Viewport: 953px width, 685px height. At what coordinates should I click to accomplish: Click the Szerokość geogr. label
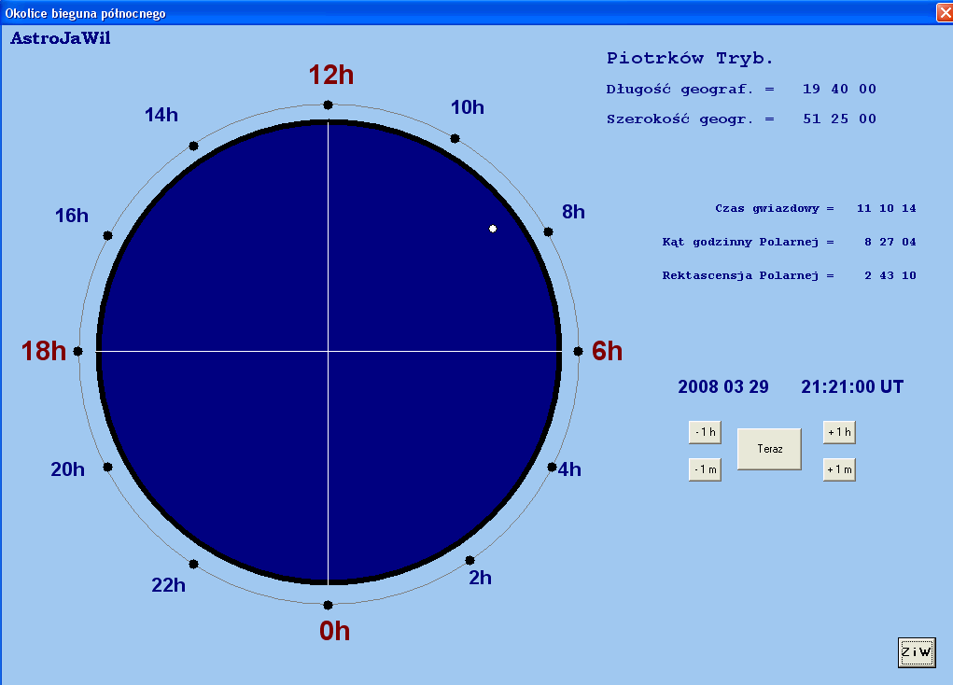pyautogui.click(x=680, y=119)
